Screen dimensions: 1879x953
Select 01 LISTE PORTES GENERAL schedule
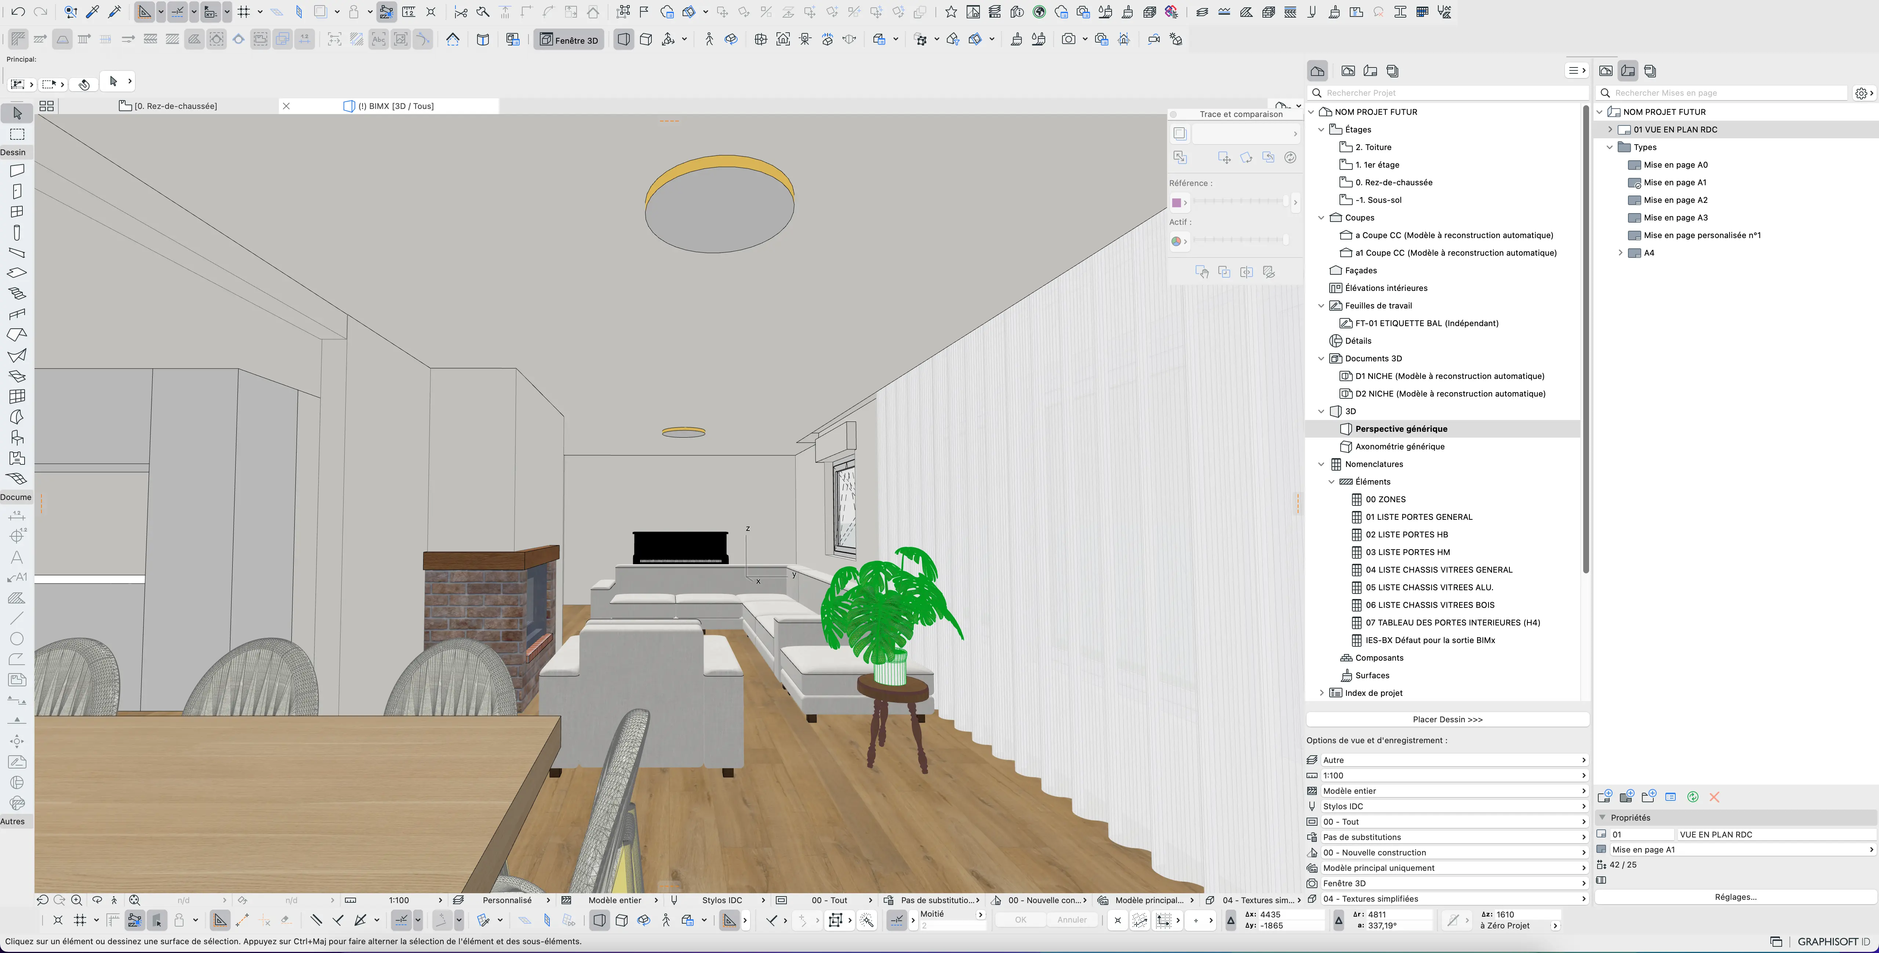click(x=1419, y=518)
